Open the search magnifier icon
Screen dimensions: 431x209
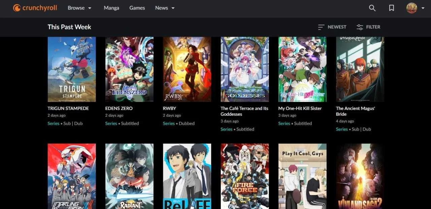tap(372, 8)
